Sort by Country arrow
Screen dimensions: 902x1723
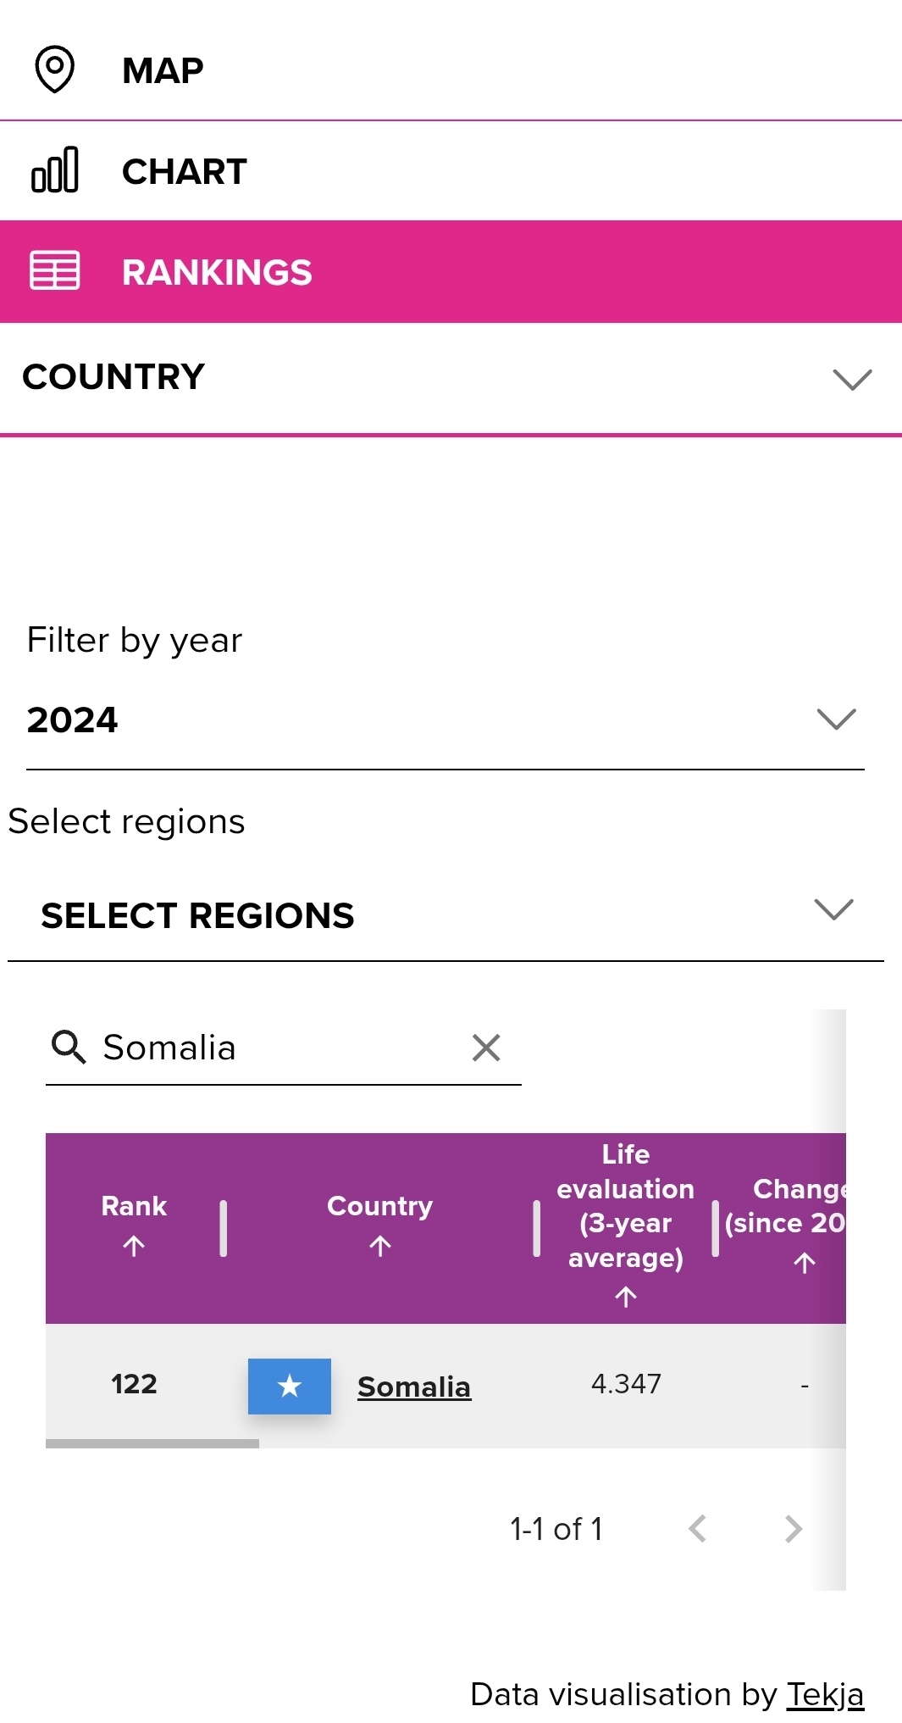coord(380,1245)
